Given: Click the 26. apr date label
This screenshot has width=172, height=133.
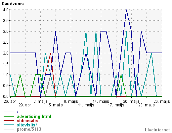Looking at the screenshot, I should 10,101.
